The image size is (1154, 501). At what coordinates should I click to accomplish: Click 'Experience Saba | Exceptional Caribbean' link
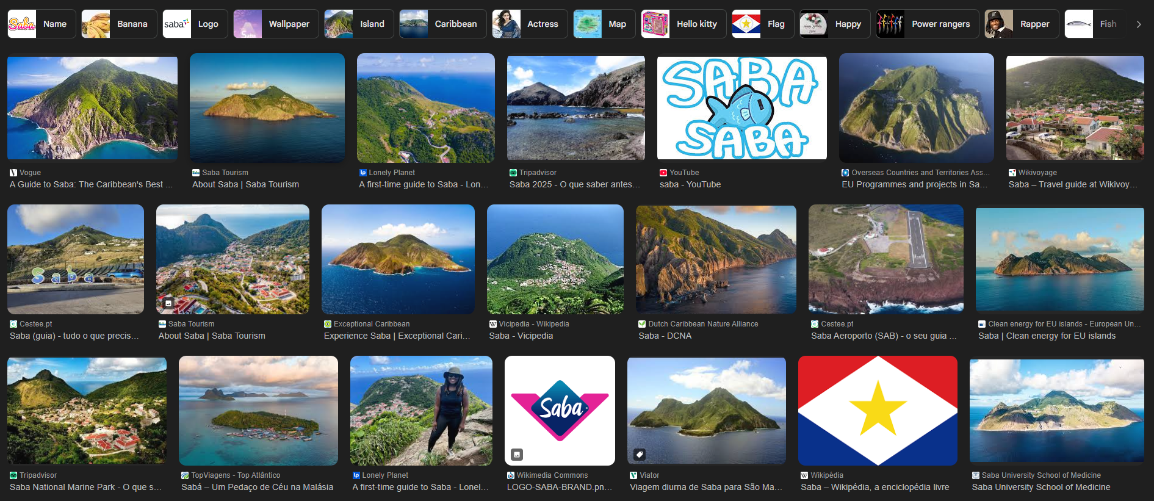click(x=397, y=336)
